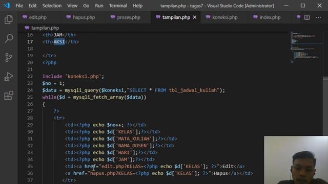Open the Go menu
This screenshot has height=184, width=328.
coord(86,6)
